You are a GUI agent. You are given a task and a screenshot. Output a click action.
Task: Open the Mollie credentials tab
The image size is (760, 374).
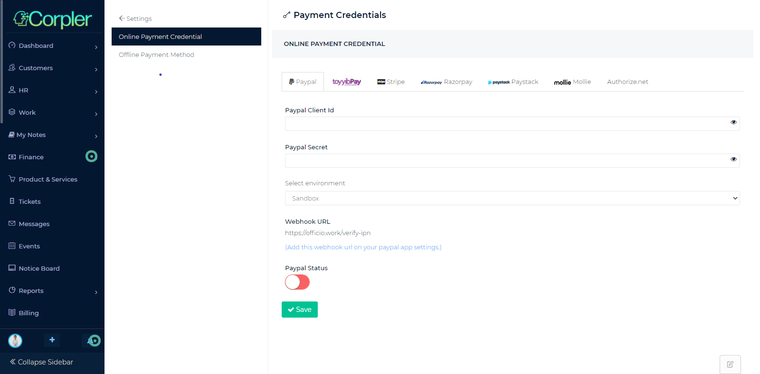[x=572, y=82]
